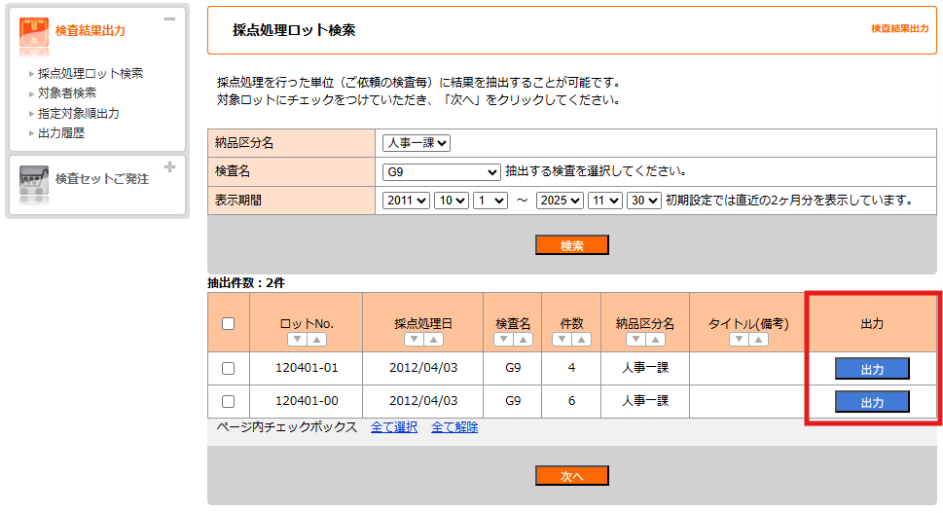Viewport: 943px width, 513px height.
Task: Expand the 検査セットご発注 panel with plus icon
Action: 170,167
